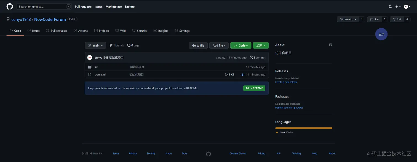Screen dimensions: 417x162
Task: Click the GitHub Octocat logo in header
Action: [x=10, y=7]
